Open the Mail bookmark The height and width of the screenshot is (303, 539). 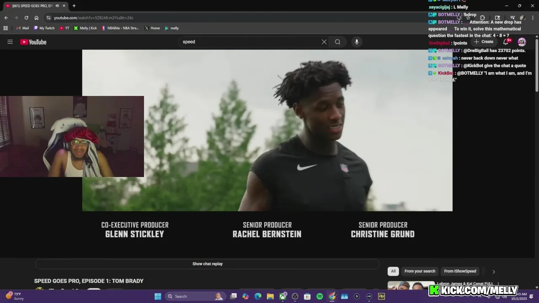pyautogui.click(x=22, y=28)
